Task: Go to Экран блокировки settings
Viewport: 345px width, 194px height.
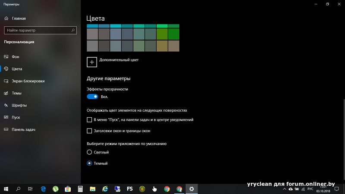Action: 28,81
